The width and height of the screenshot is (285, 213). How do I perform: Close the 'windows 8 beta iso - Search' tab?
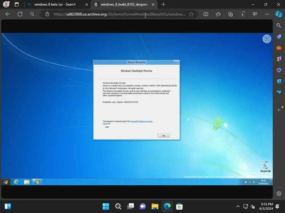coord(87,4)
